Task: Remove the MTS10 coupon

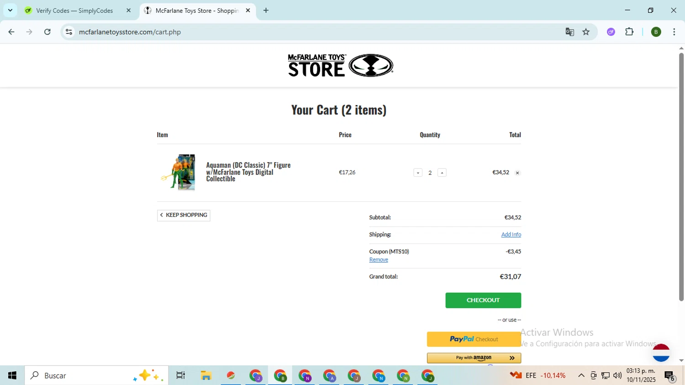Action: [x=379, y=259]
